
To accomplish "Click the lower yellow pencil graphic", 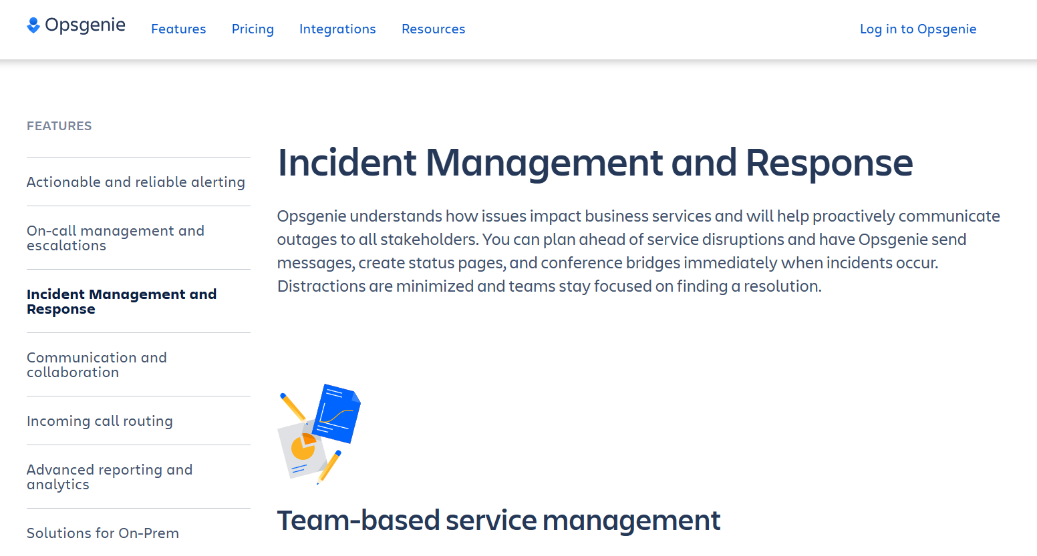I will [x=330, y=466].
